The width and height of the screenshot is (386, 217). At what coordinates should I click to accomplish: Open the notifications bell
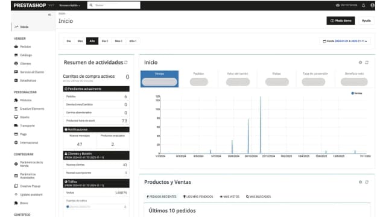(363, 5)
